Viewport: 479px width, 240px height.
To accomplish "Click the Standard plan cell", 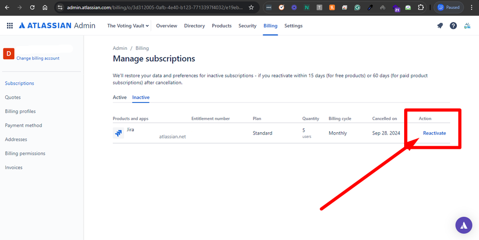I will pyautogui.click(x=263, y=133).
